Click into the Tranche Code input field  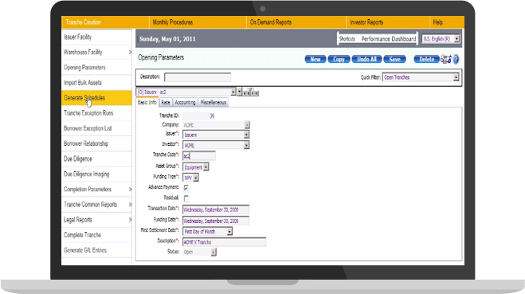[199, 155]
